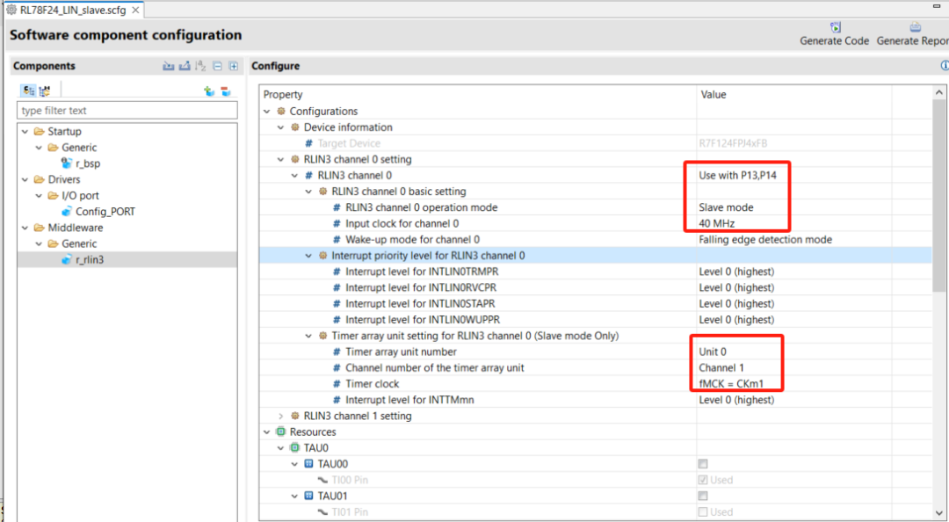
Task: Open the 40 MHz input clock value
Action: (x=717, y=223)
